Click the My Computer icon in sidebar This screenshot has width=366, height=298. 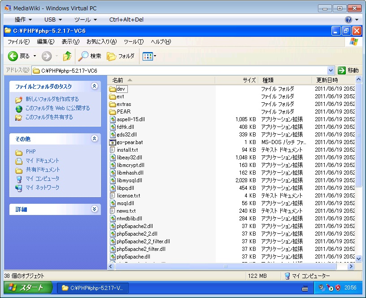pos(19,179)
